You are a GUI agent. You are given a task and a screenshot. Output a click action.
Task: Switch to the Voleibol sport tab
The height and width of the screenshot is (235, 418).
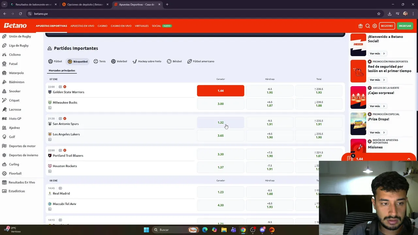point(119,61)
